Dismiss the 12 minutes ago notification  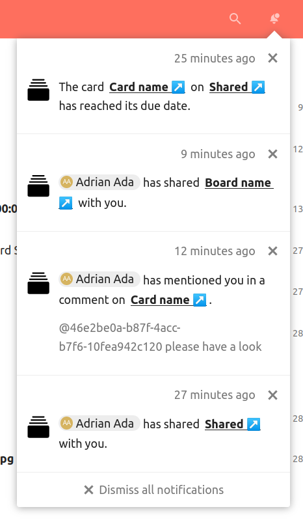[x=272, y=251]
